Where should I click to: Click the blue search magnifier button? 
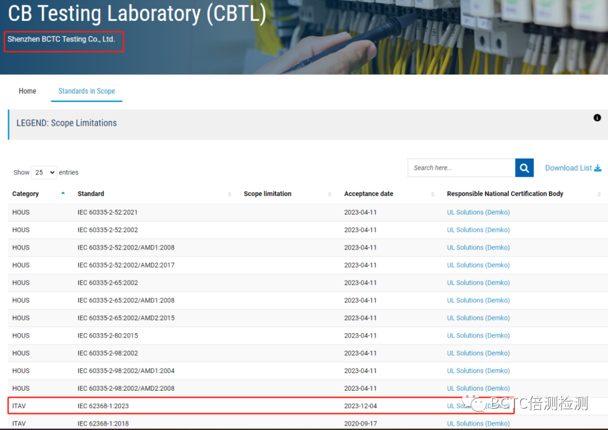524,168
